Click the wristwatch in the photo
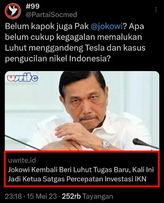 (106, 144)
